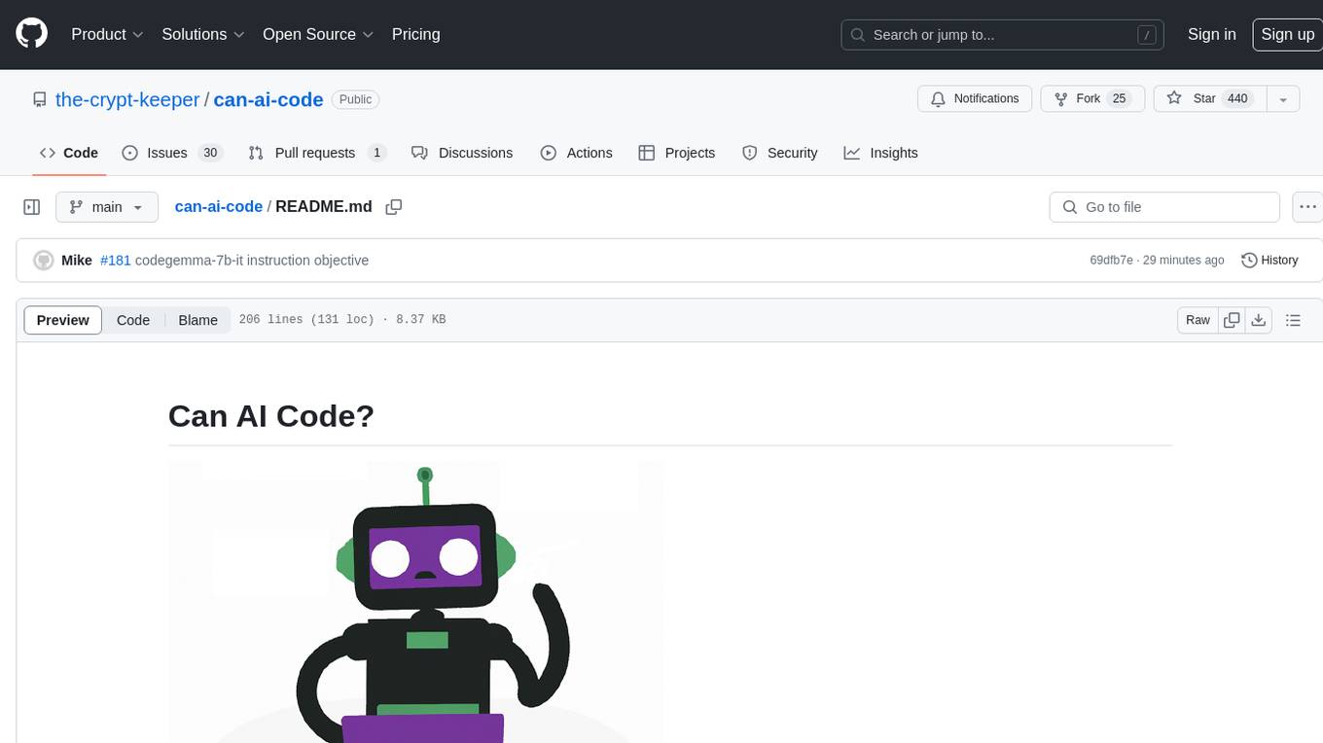This screenshot has width=1323, height=743.
Task: Copy the README.md file path
Action: tap(394, 207)
